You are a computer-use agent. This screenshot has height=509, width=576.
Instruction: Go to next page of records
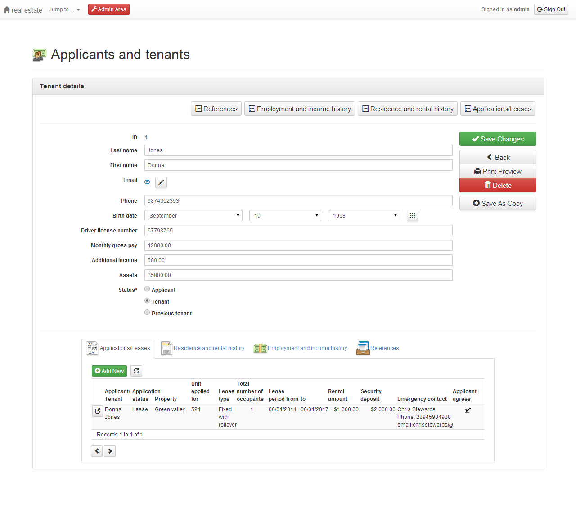tap(110, 451)
